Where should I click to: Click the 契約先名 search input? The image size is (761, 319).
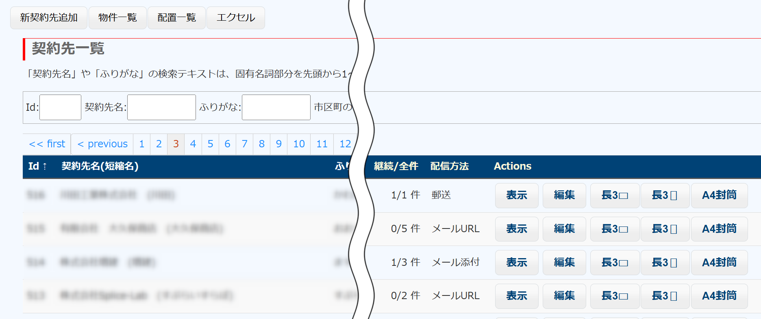tap(161, 107)
